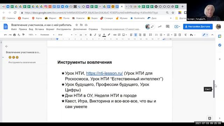Add a comment from the toolbar
The height and width of the screenshot is (126, 224).
pos(119,35)
